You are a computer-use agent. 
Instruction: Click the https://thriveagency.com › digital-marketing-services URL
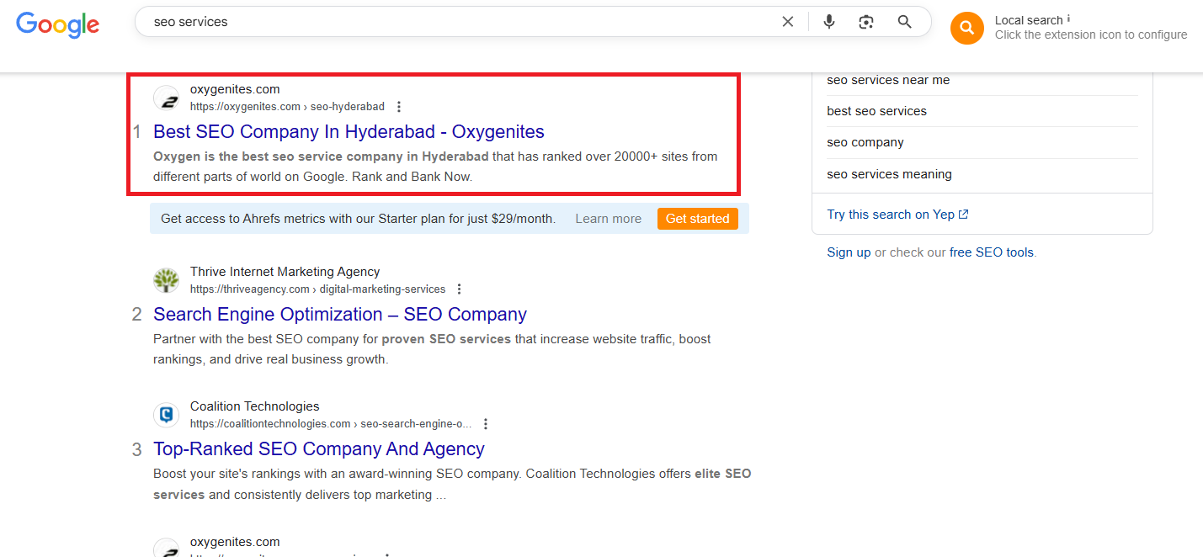click(318, 289)
